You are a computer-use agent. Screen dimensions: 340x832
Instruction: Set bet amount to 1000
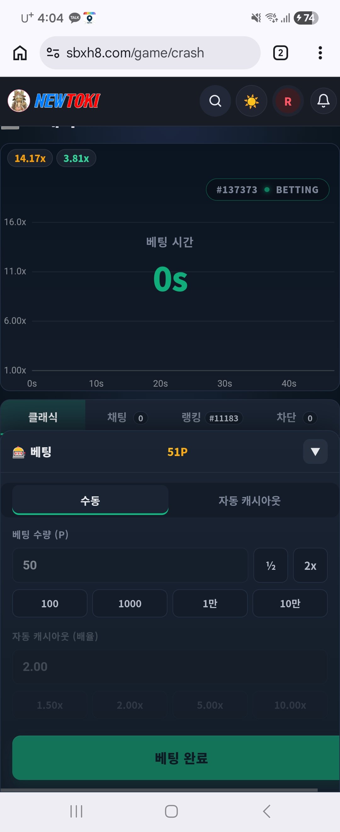(x=130, y=603)
